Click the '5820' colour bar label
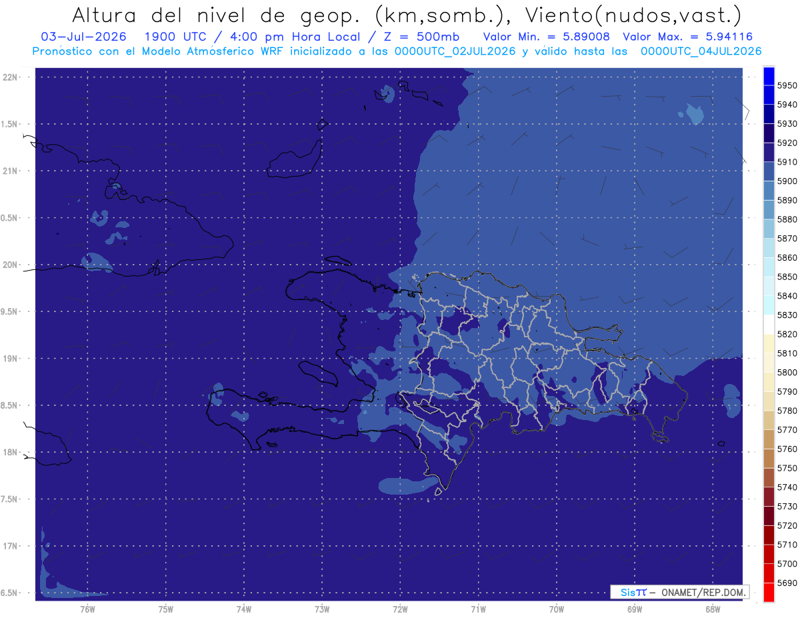800x618 pixels. [x=787, y=334]
